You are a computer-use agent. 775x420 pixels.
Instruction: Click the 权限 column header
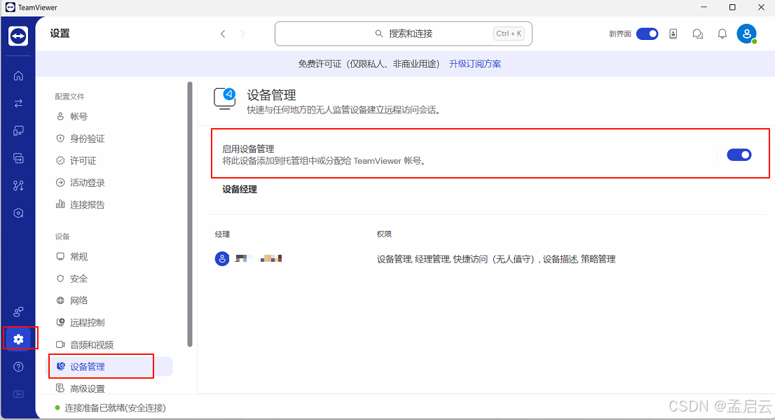[x=384, y=234]
